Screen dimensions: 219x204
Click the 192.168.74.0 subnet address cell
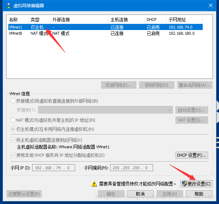[x=181, y=27]
